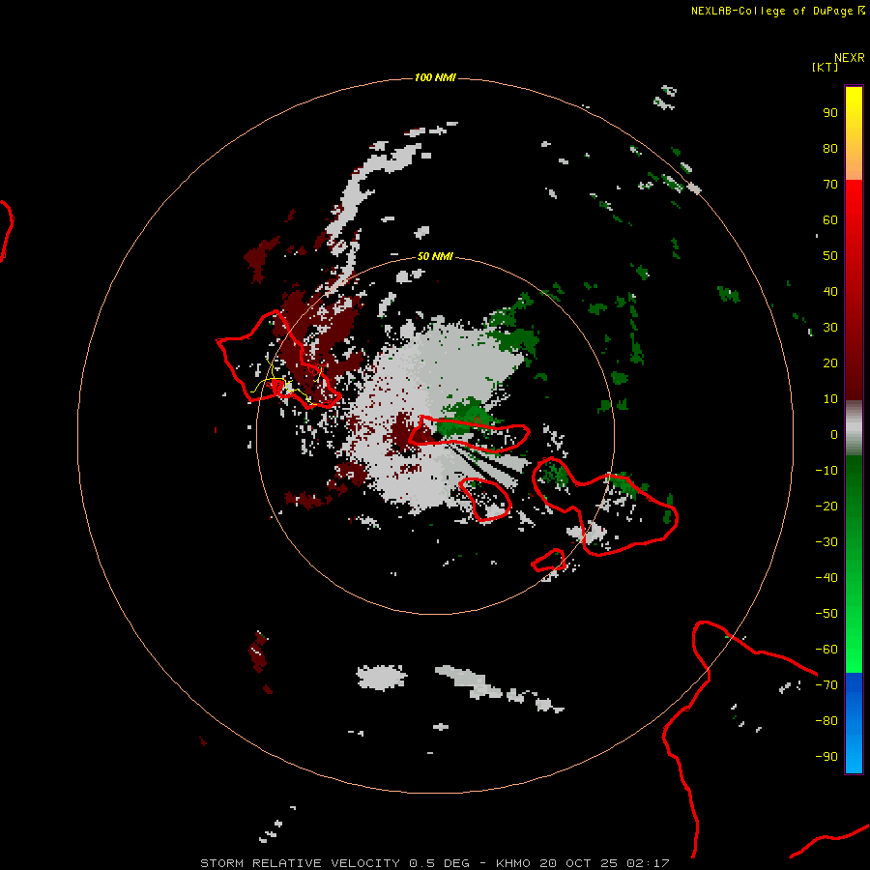Click the -10 value on the velocity scale
Viewport: 870px width, 870px height.
pyautogui.click(x=826, y=471)
